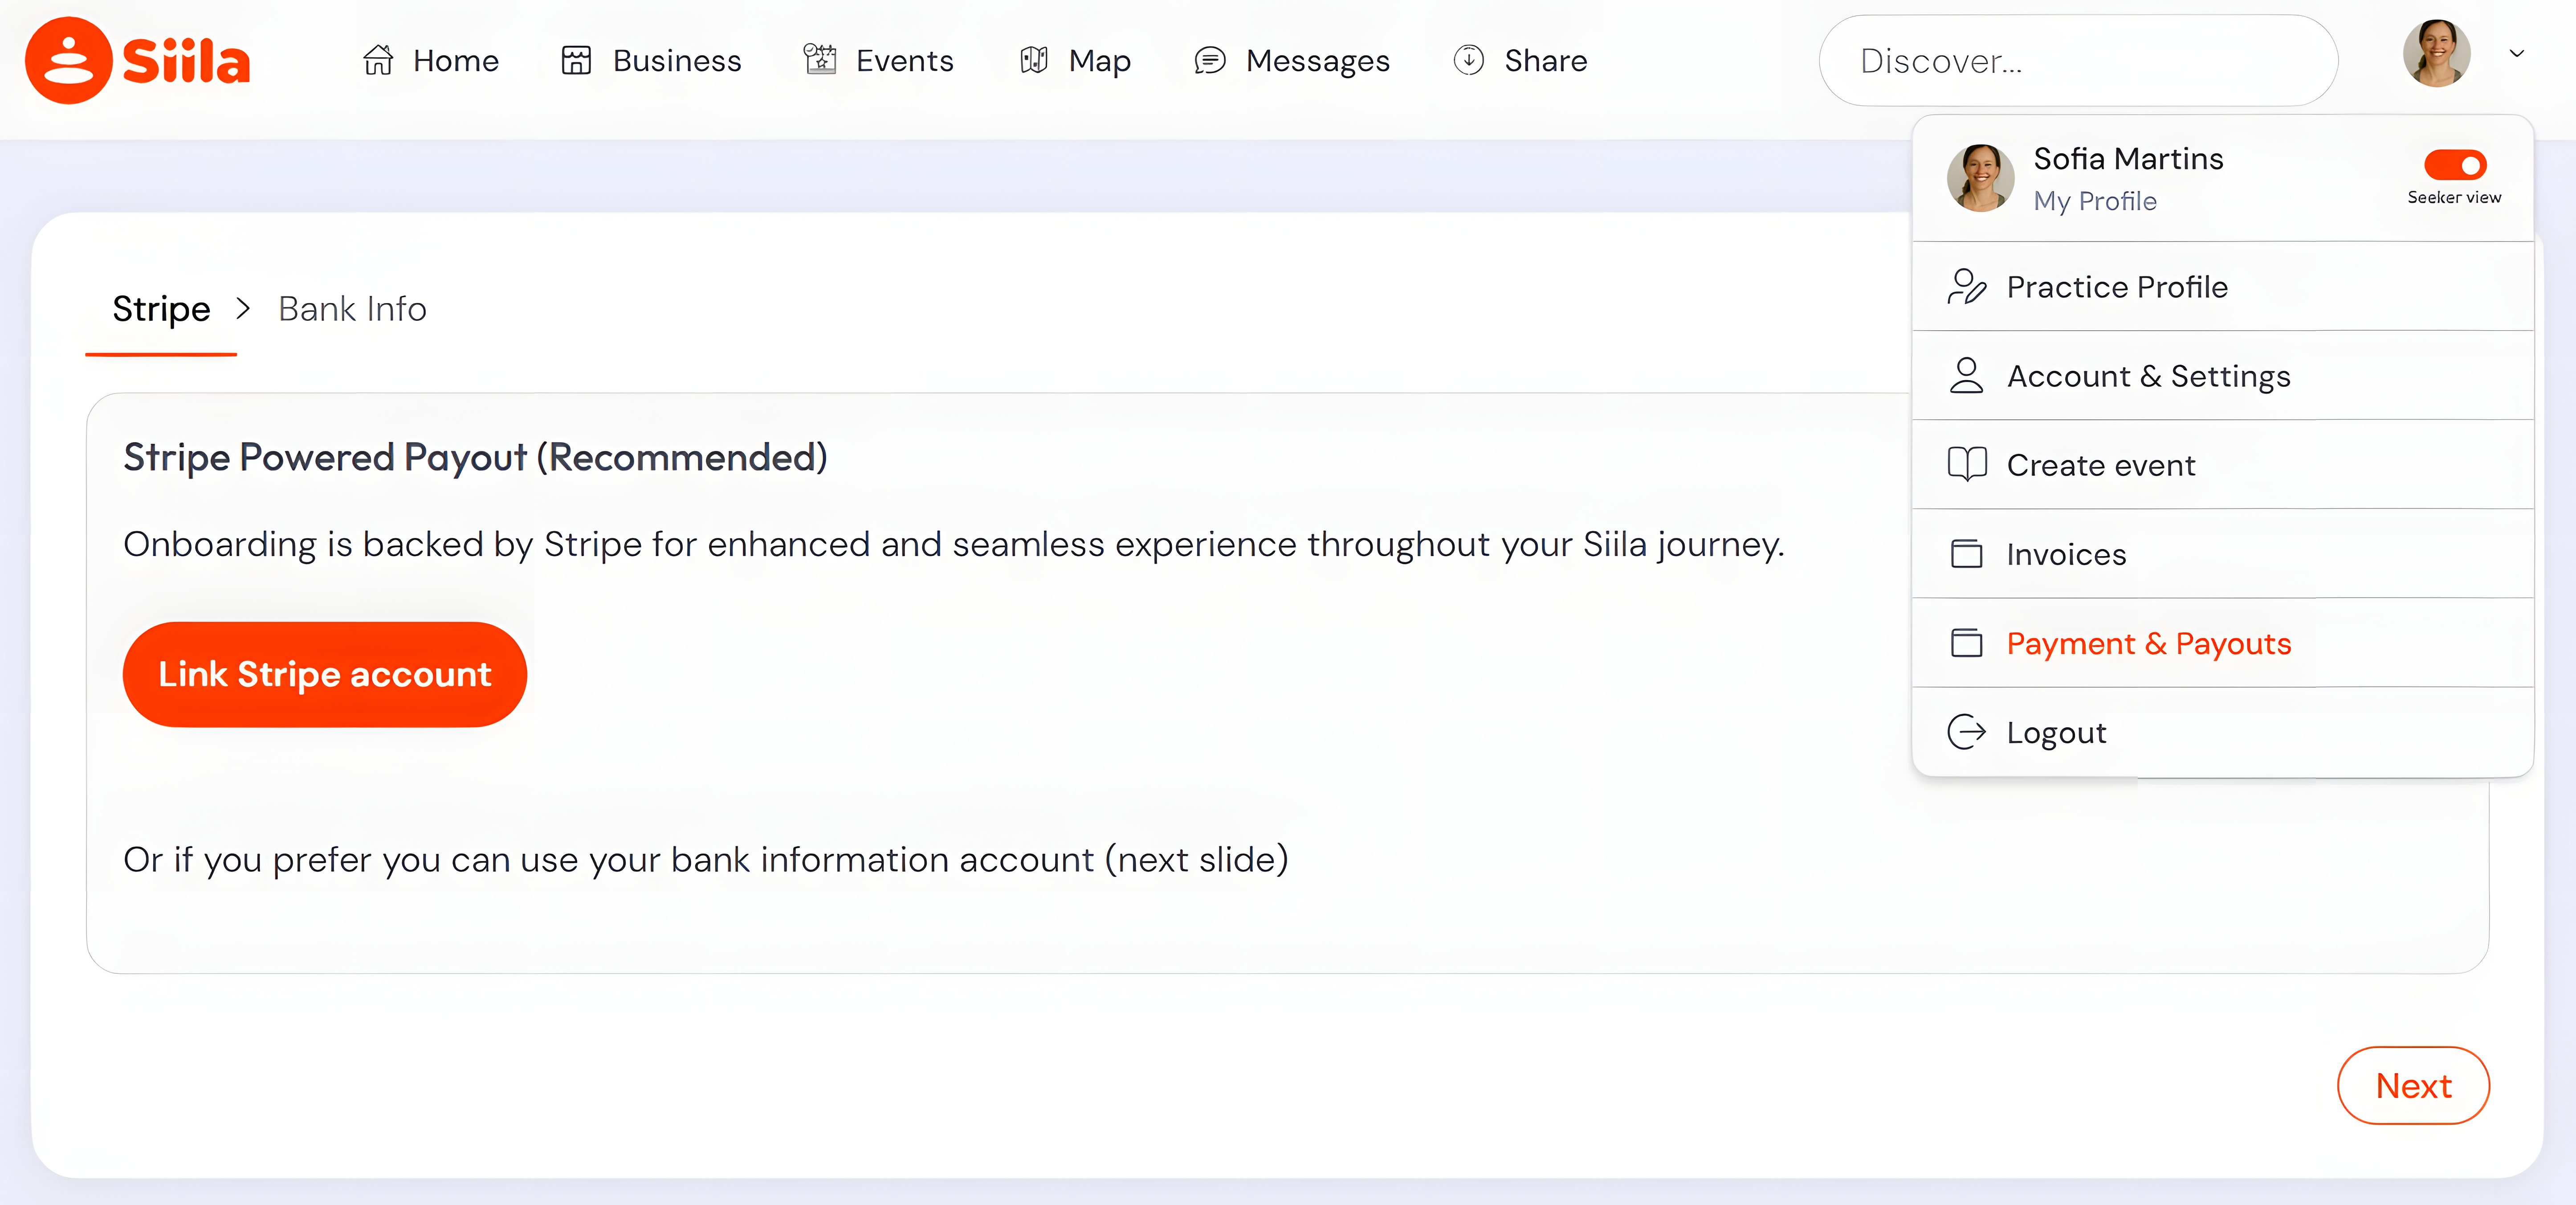Select the Map nav label
Image resolution: width=2576 pixels, height=1205 pixels.
1099,61
